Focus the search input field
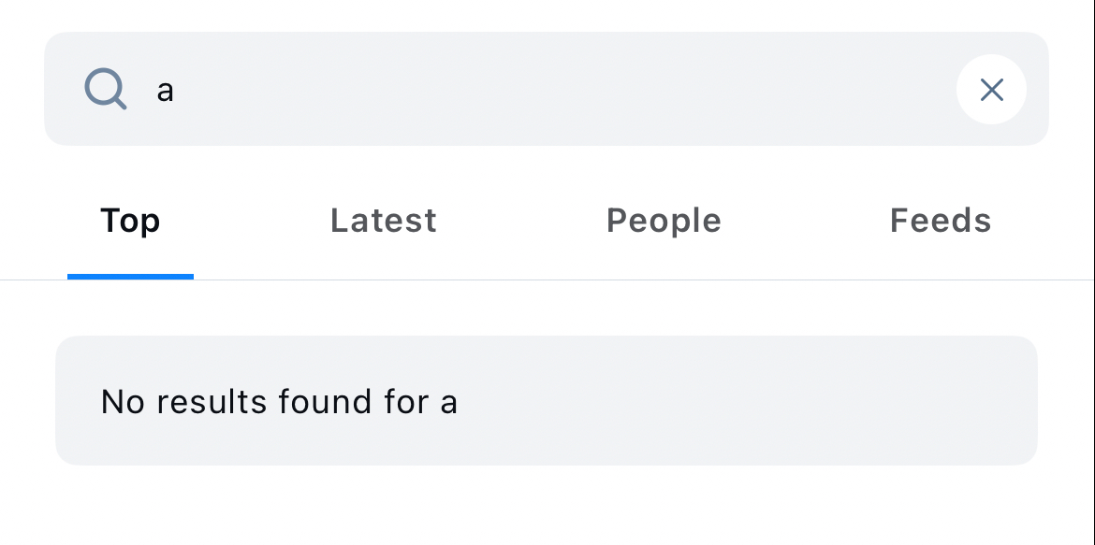This screenshot has width=1095, height=545. click(x=543, y=90)
